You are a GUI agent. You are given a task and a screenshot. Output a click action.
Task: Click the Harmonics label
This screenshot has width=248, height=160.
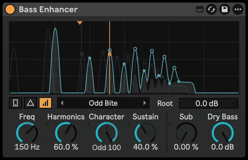(x=66, y=117)
